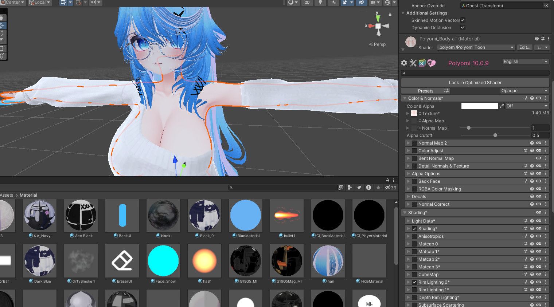Screen dimensions: 554x307
Task: Click the Alpha Cutoff value field
Action: [x=540, y=135]
